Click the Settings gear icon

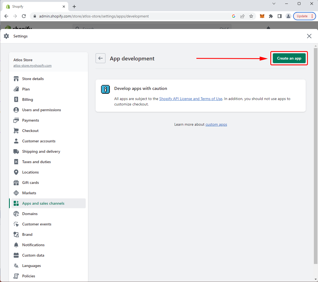(x=7, y=36)
